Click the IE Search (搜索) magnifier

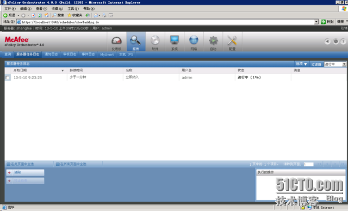[x=58, y=15]
